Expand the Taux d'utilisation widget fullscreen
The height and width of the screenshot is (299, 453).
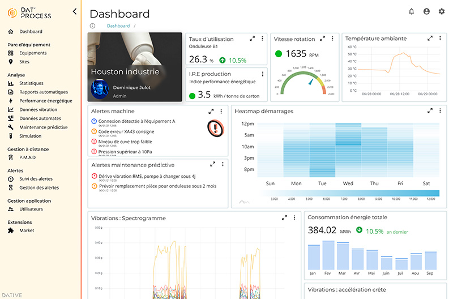(x=252, y=39)
